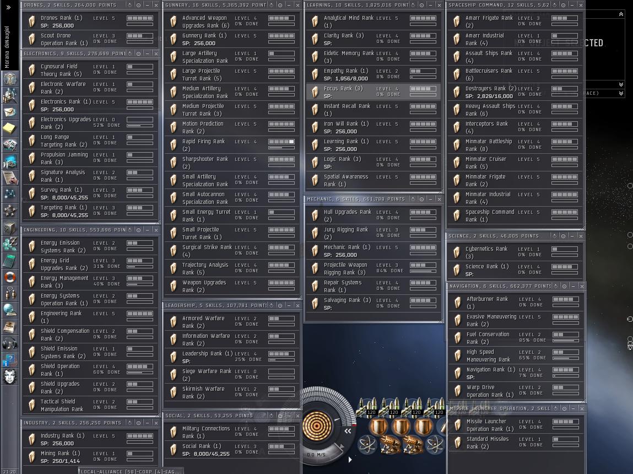The width and height of the screenshot is (633, 474).
Task: Toggle the round circle button on Leadership header
Action: 280,305
